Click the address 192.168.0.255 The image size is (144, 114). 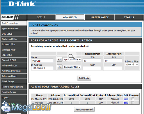[56, 103]
